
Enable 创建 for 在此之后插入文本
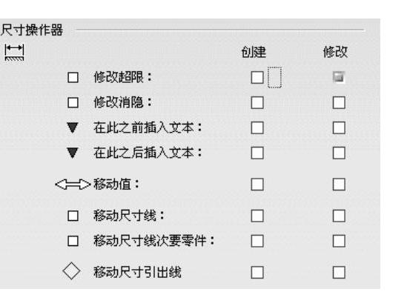(257, 153)
